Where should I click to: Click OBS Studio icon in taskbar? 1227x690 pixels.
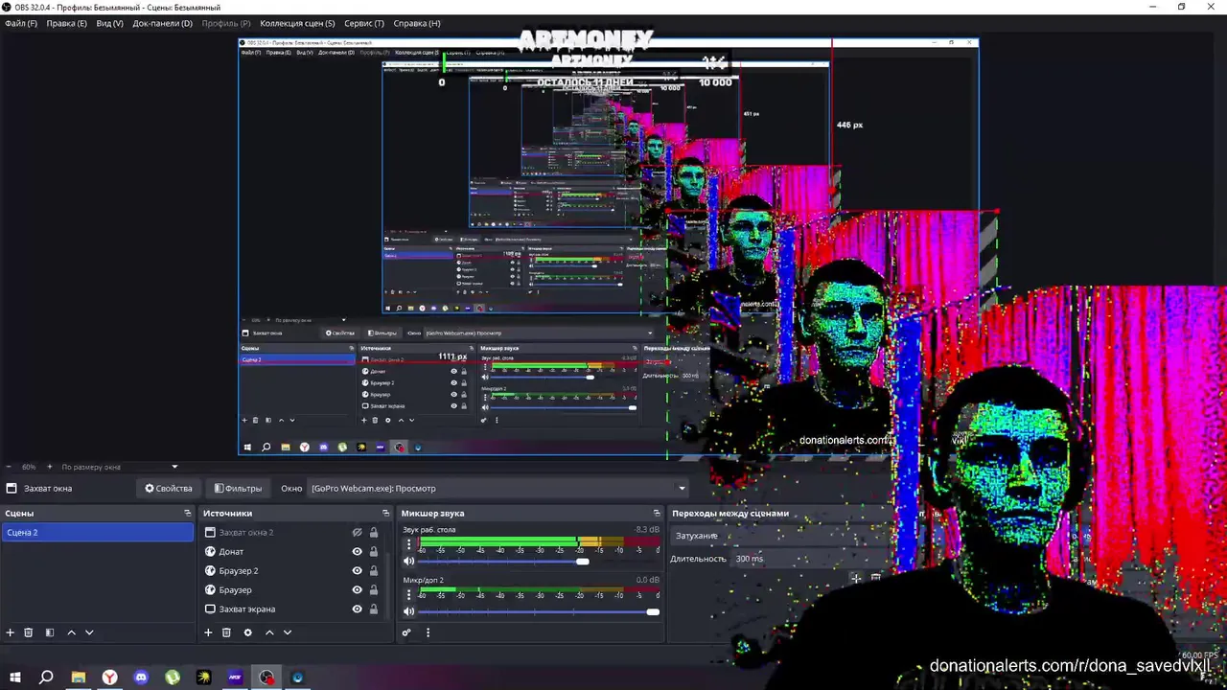(x=266, y=678)
